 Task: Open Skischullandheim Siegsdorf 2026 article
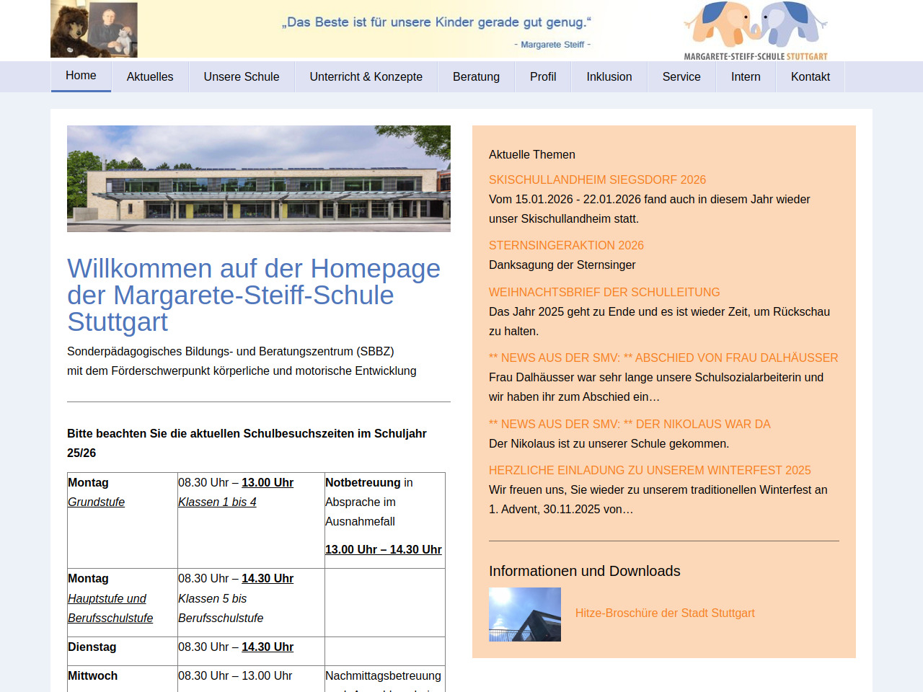click(x=597, y=179)
